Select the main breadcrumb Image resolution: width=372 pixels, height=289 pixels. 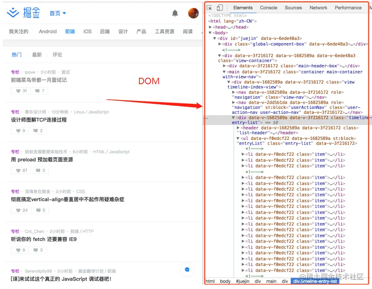271,281
